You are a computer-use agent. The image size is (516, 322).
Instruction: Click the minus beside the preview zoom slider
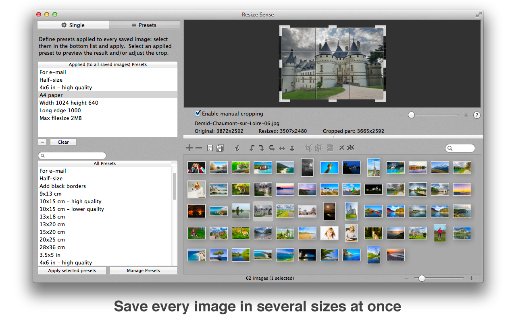(x=401, y=115)
